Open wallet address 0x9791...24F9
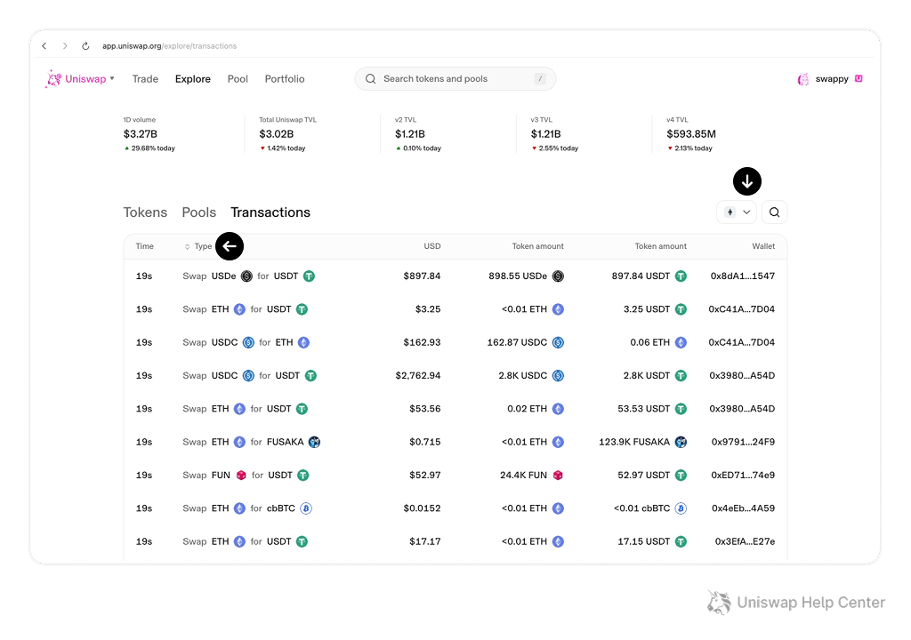 (x=743, y=442)
